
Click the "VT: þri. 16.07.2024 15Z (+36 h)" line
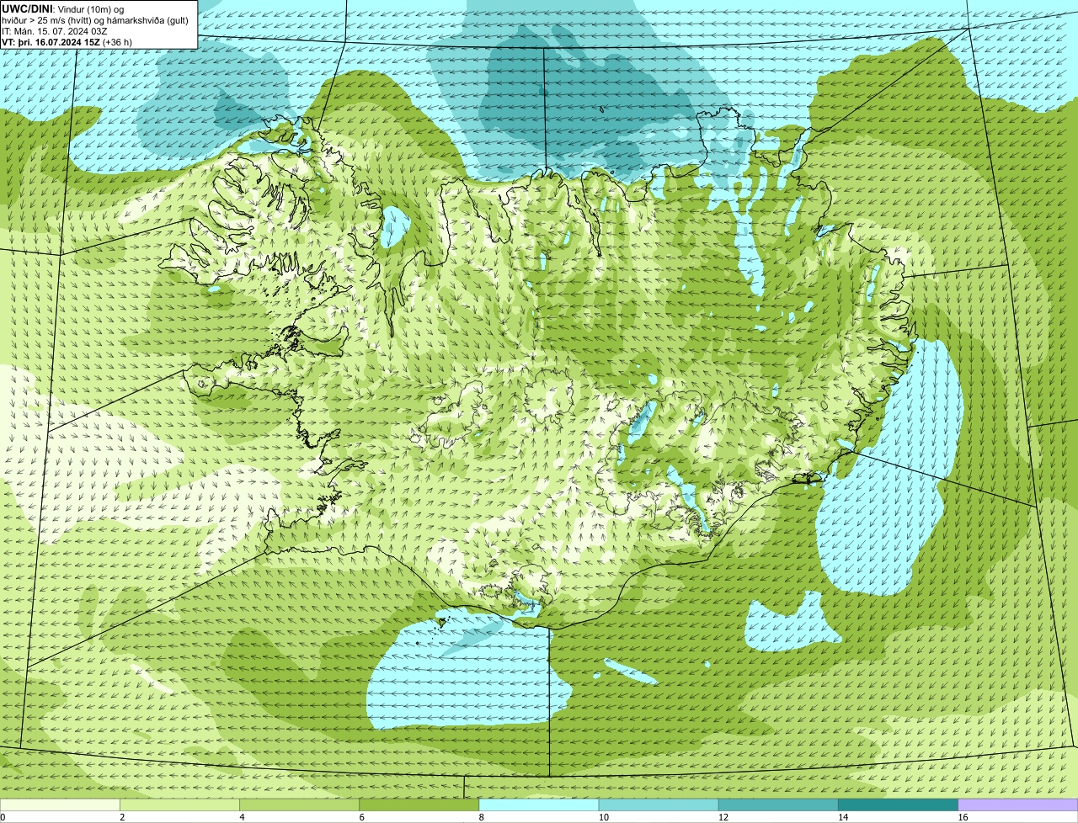tap(67, 42)
